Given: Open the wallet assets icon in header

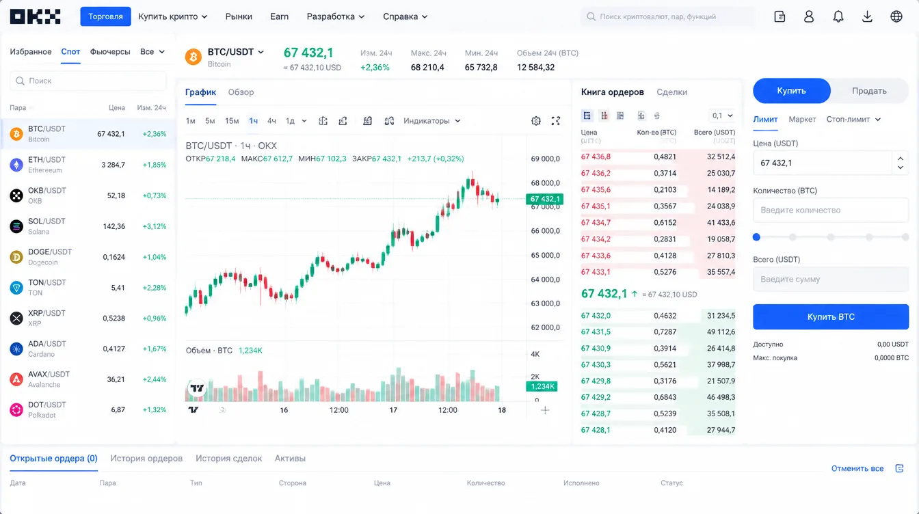Looking at the screenshot, I should (780, 16).
